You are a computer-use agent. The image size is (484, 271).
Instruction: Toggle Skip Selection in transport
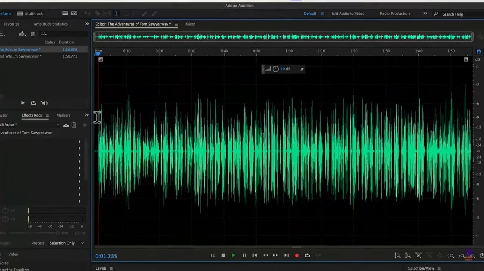[x=318, y=255]
